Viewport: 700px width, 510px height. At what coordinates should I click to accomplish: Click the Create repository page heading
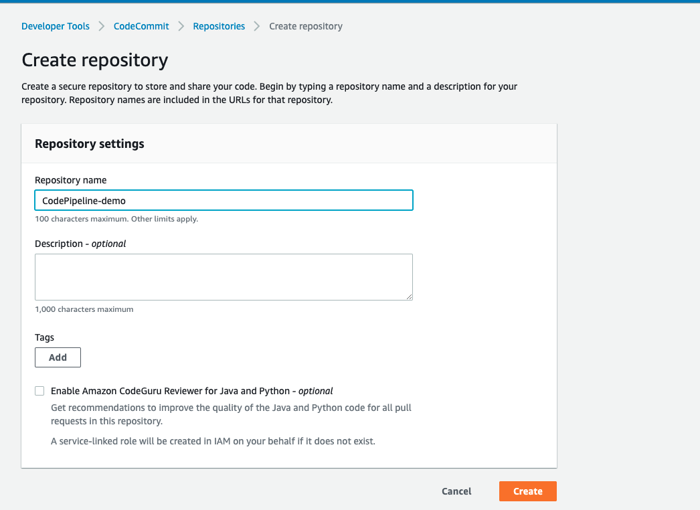coord(94,60)
